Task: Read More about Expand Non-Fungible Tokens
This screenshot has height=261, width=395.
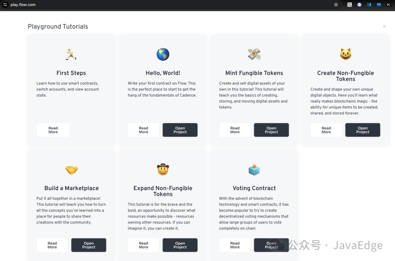Action: 144,245
